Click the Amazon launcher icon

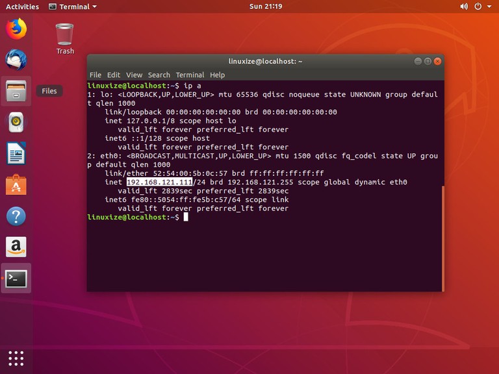tap(16, 247)
